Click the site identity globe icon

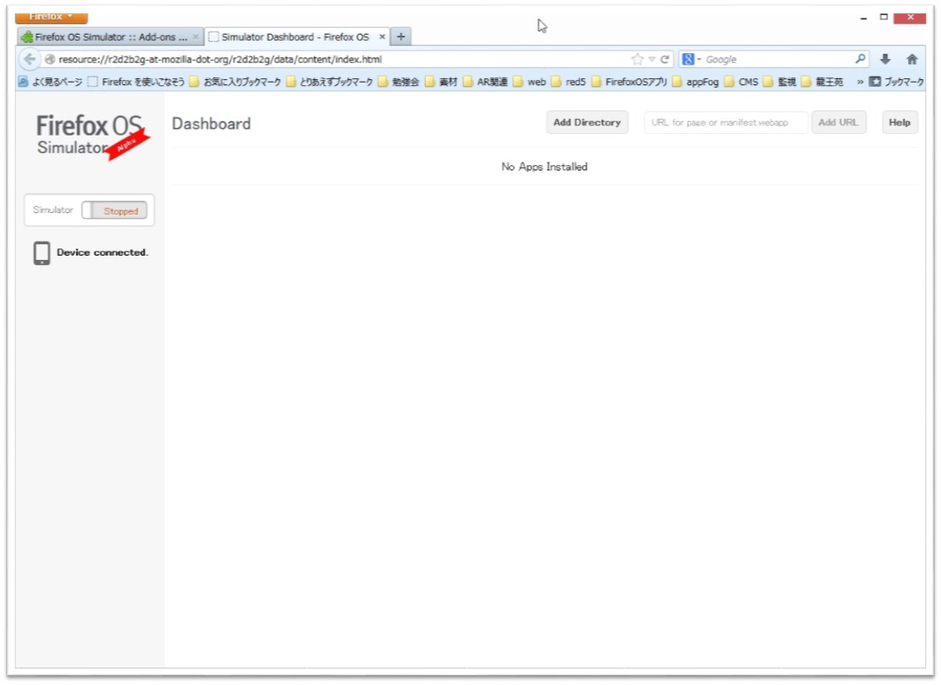tap(50, 59)
